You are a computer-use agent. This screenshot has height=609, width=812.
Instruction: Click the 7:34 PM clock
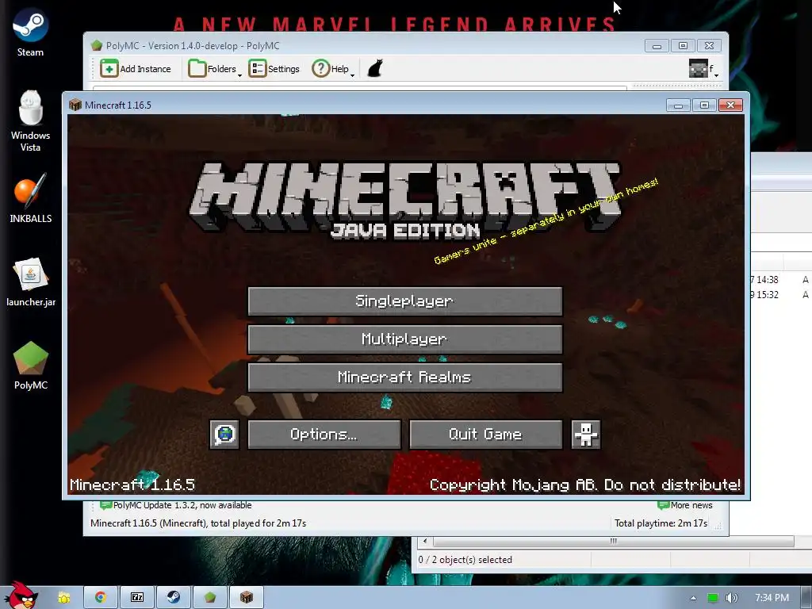pos(772,598)
